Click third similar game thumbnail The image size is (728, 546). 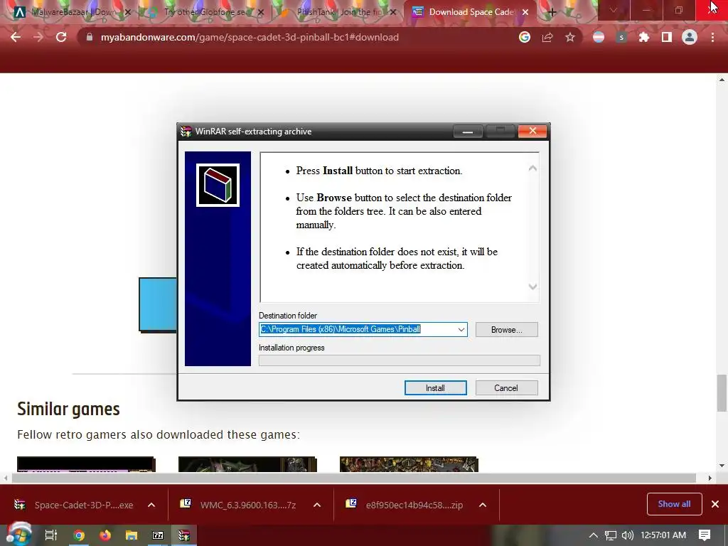tap(409, 464)
